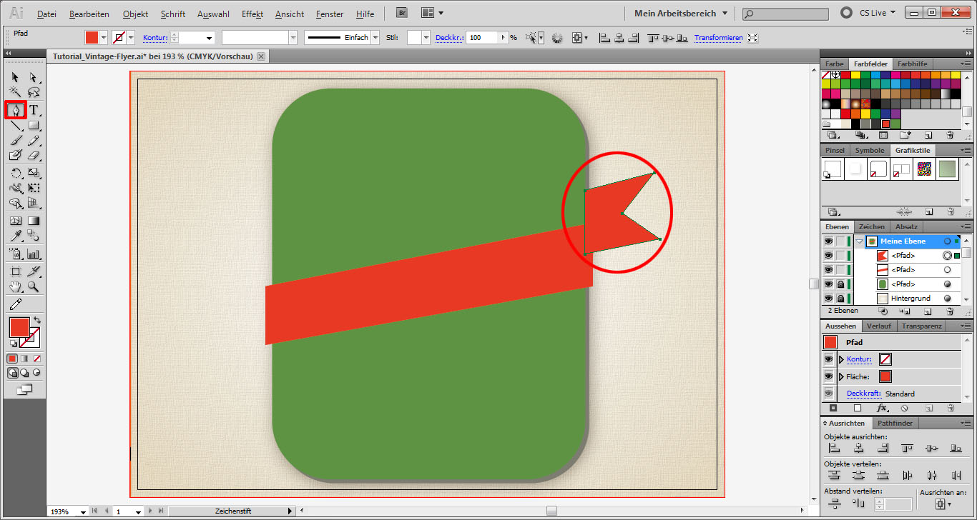Pick the Zoom tool magnifier
This screenshot has height=520, width=977.
(x=33, y=287)
